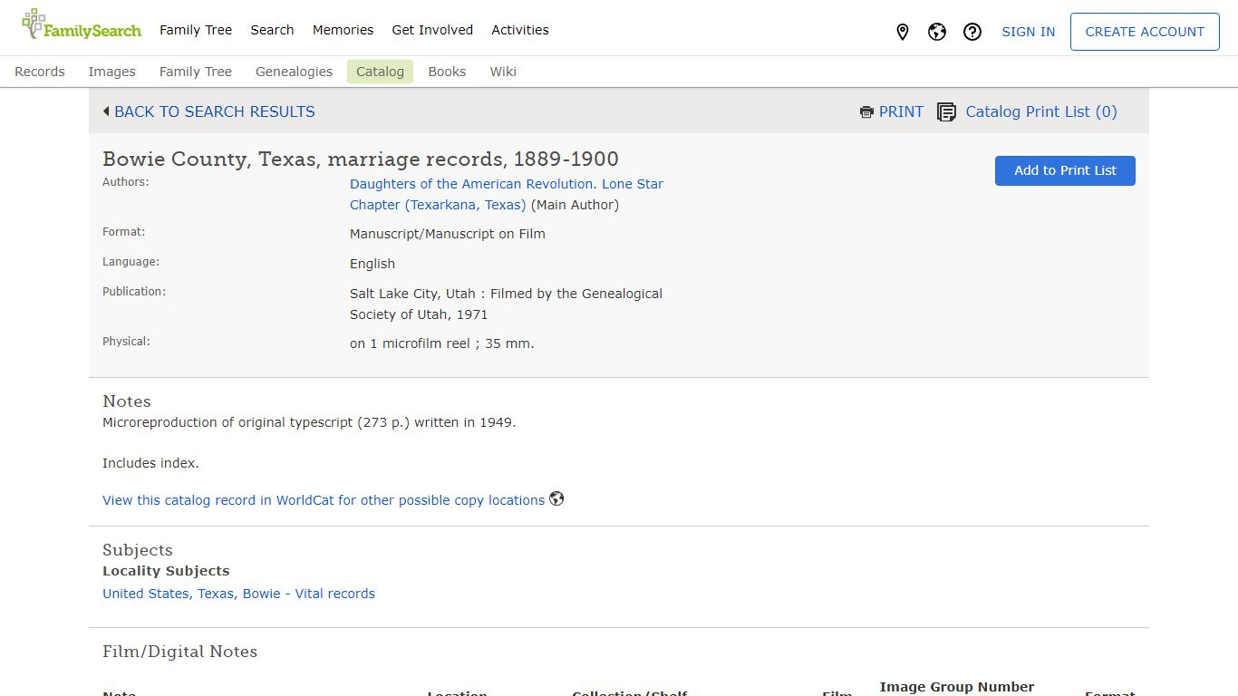Click the English language value
This screenshot has height=696, width=1238.
(372, 264)
